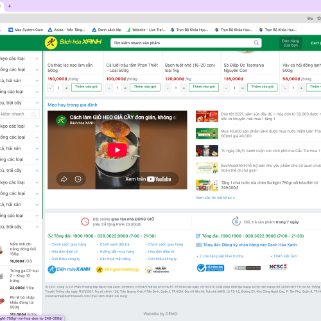
Task: Open Chính sách đổi trả footer link
Action: [x=115, y=245]
